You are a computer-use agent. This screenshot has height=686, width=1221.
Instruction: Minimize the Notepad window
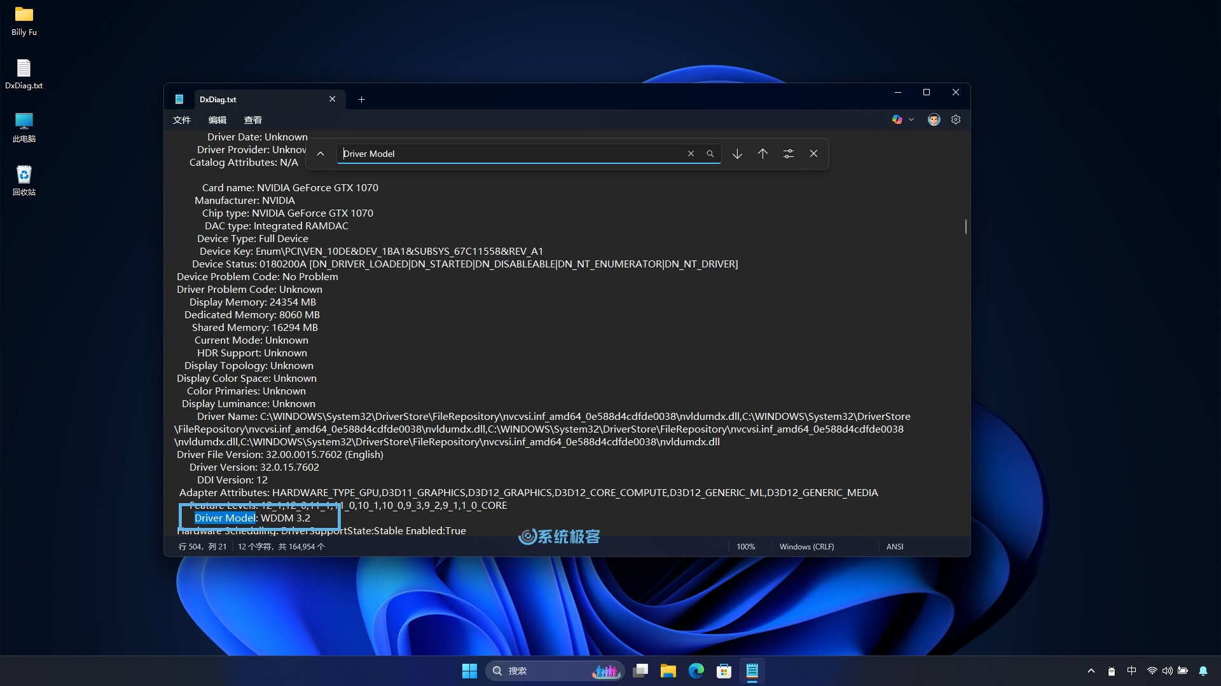point(898,93)
